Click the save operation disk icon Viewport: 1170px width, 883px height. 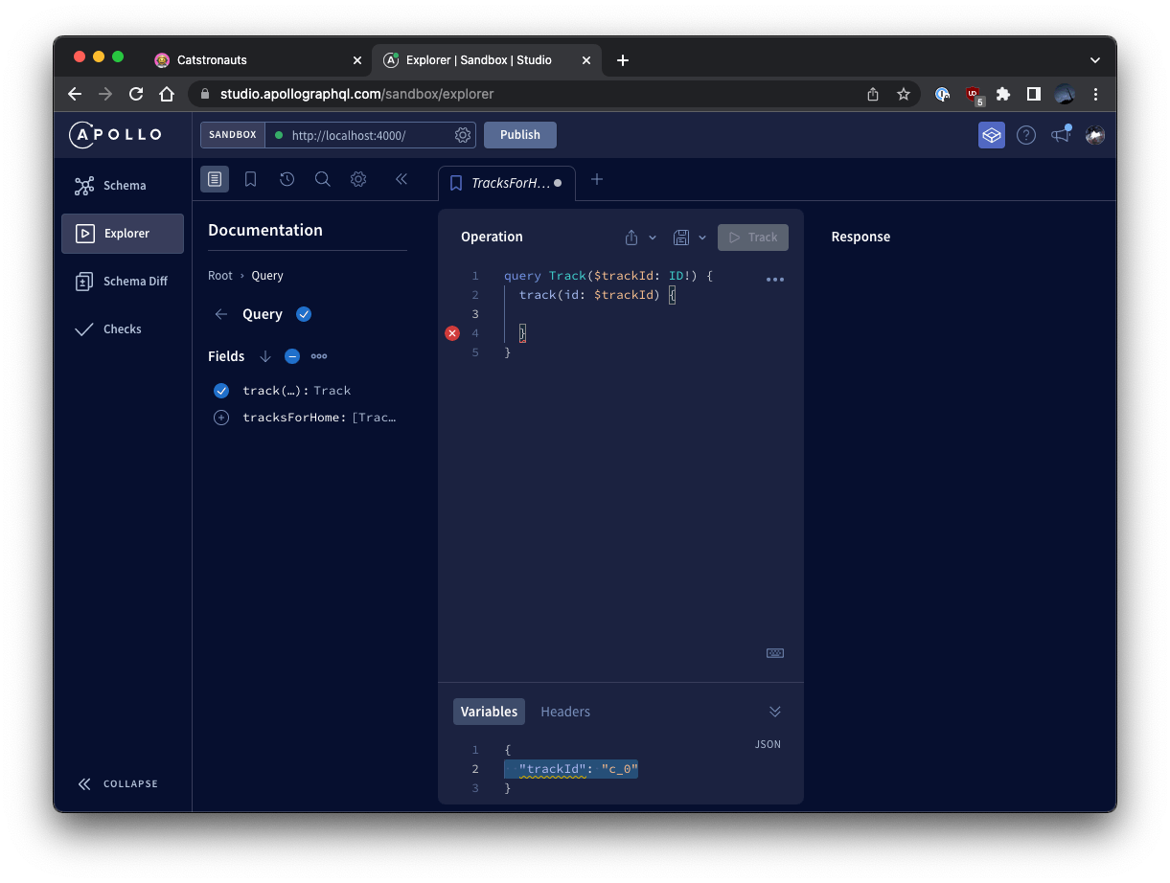681,238
